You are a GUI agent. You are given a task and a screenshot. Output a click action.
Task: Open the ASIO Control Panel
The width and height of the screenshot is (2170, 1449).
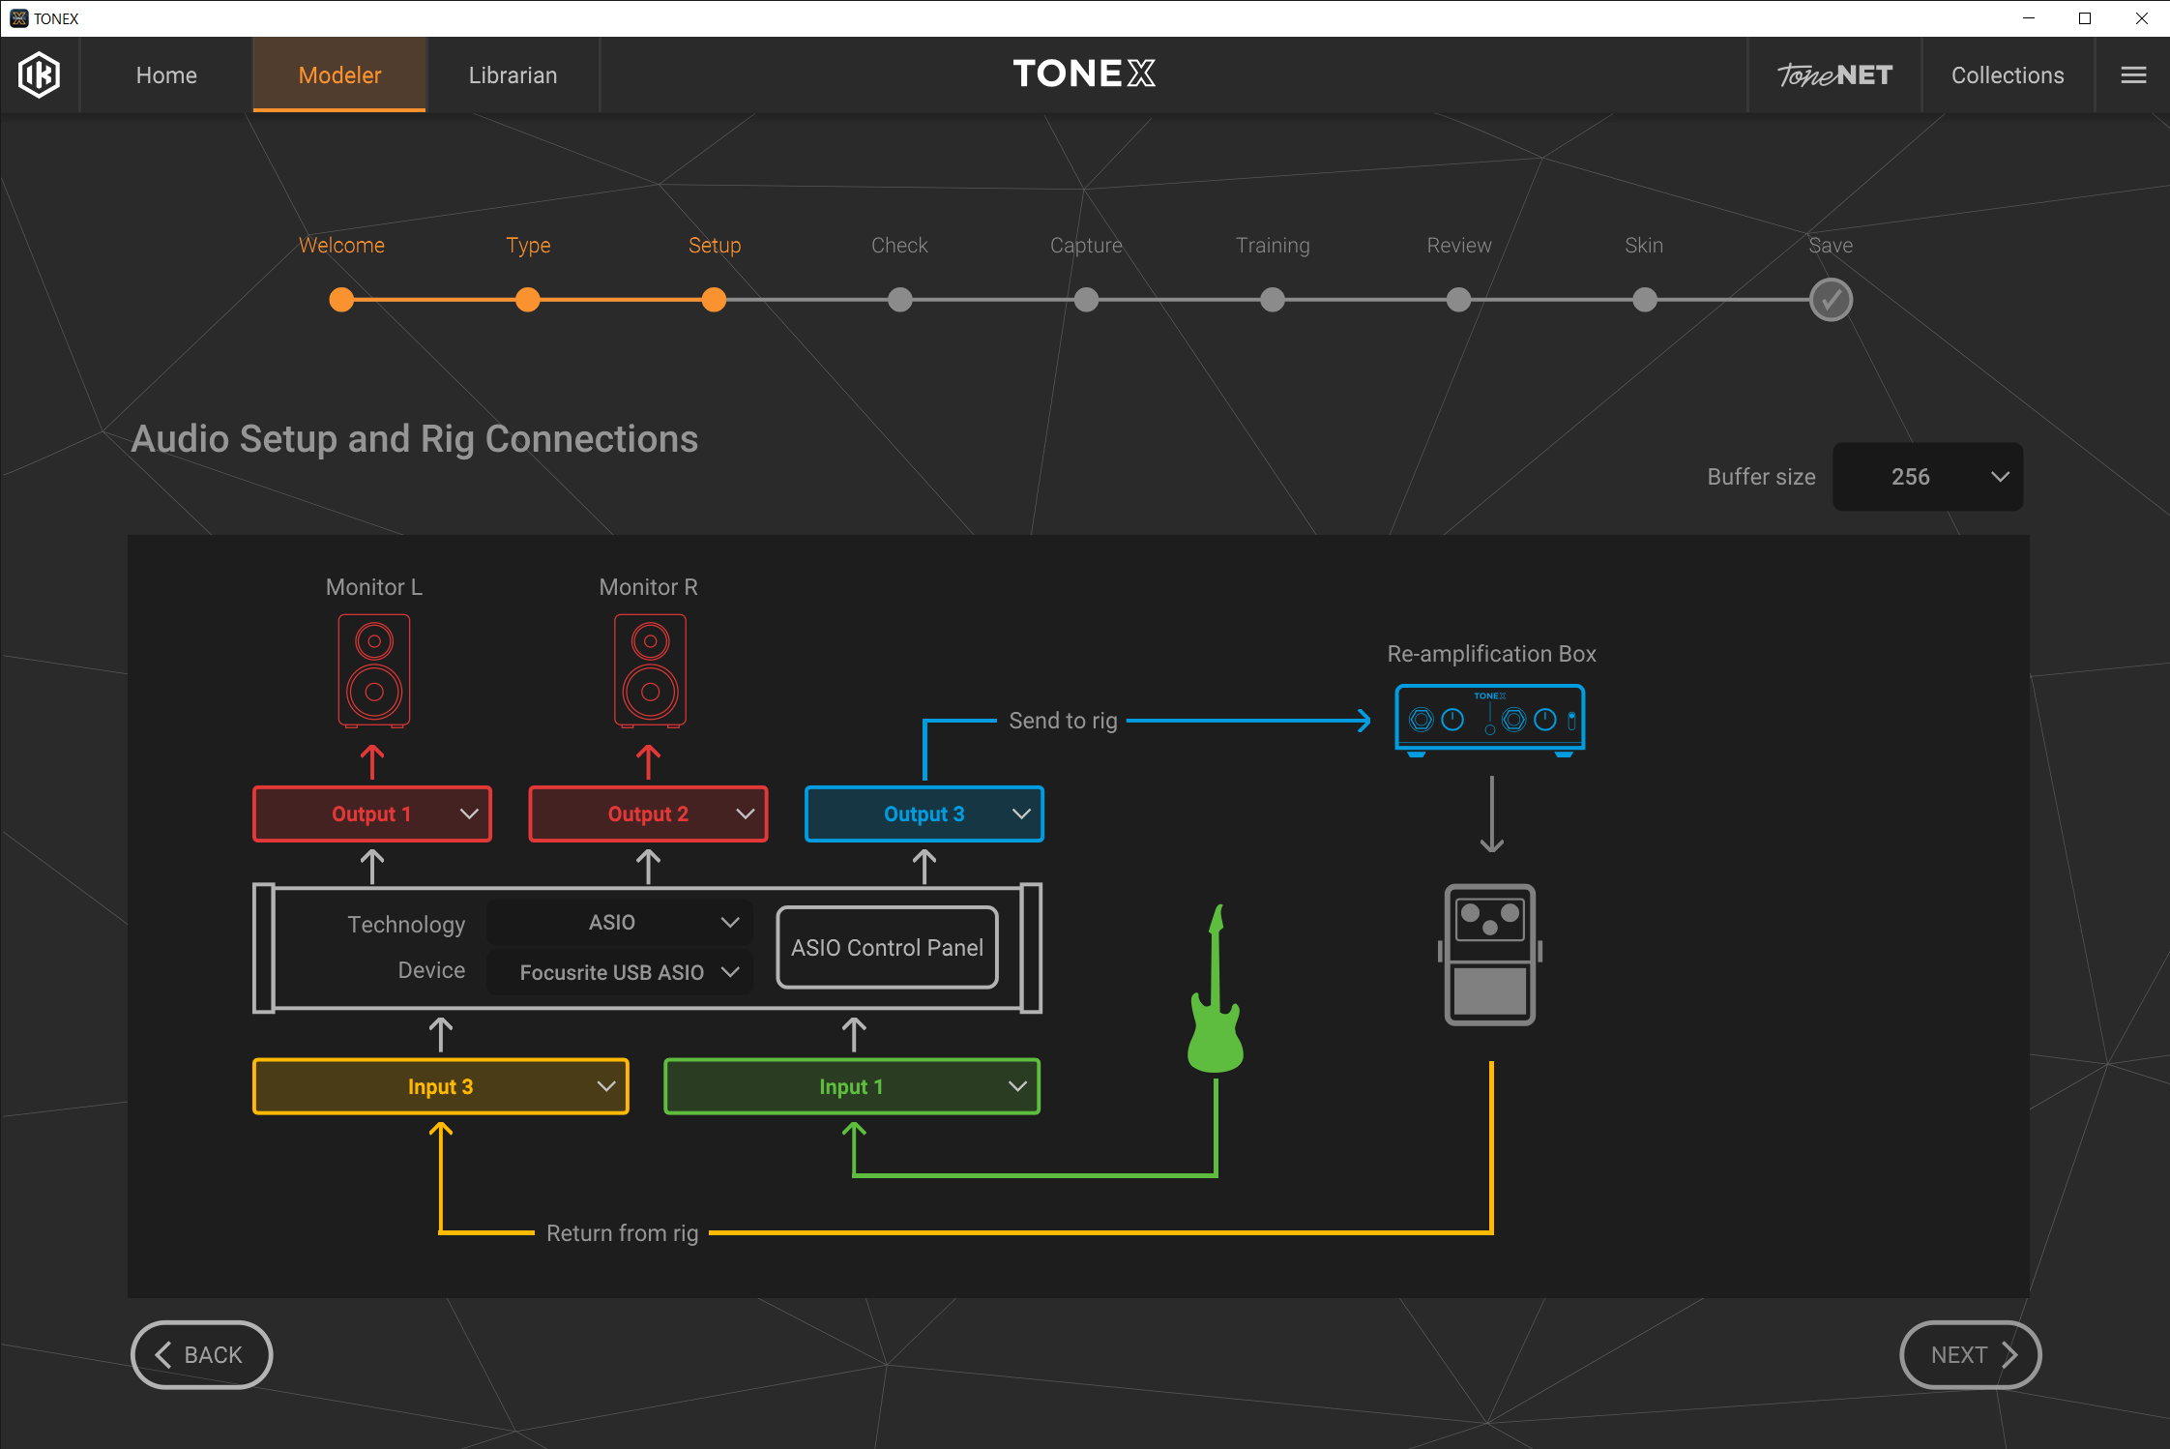887,948
